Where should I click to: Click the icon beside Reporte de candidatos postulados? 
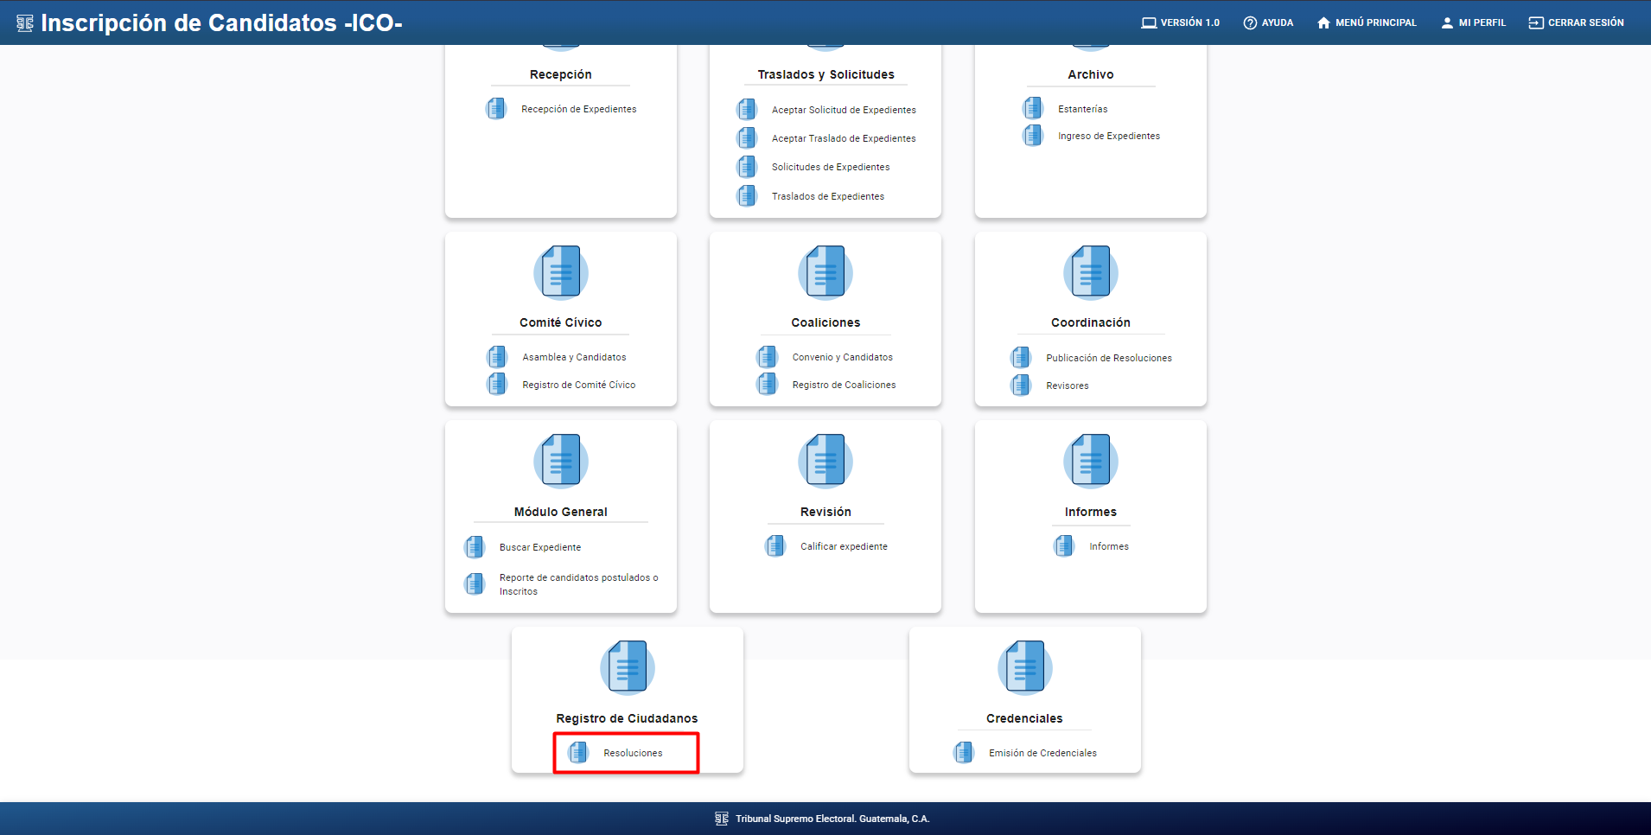click(475, 584)
